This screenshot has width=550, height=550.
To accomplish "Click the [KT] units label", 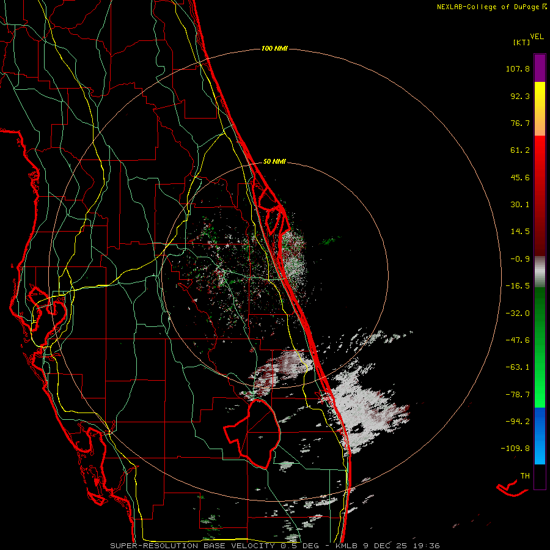I will [x=522, y=42].
